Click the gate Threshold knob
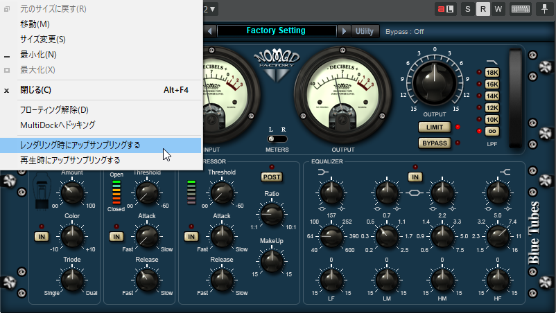The width and height of the screenshot is (556, 313). (147, 193)
